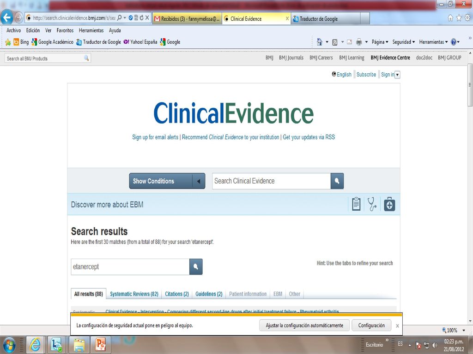The width and height of the screenshot is (473, 354).
Task: Open favorites star icon at top right
Action: (459, 18)
